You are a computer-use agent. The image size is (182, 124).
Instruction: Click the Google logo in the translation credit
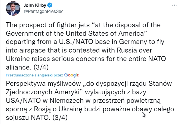coord(72,75)
